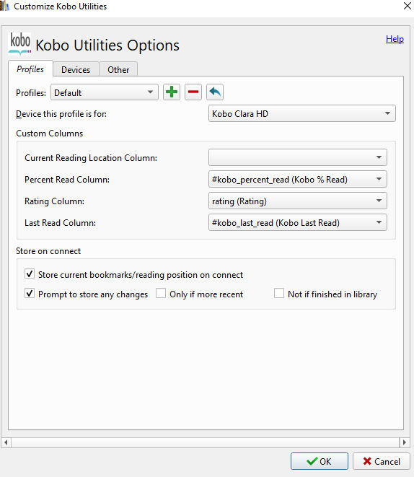
Task: Open the Profiles dropdown showing Default
Action: (105, 92)
